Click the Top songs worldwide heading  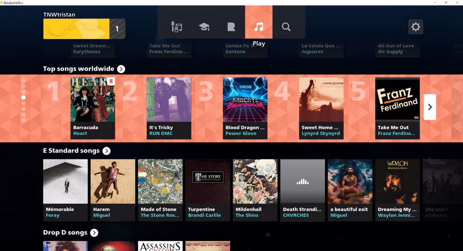click(78, 69)
